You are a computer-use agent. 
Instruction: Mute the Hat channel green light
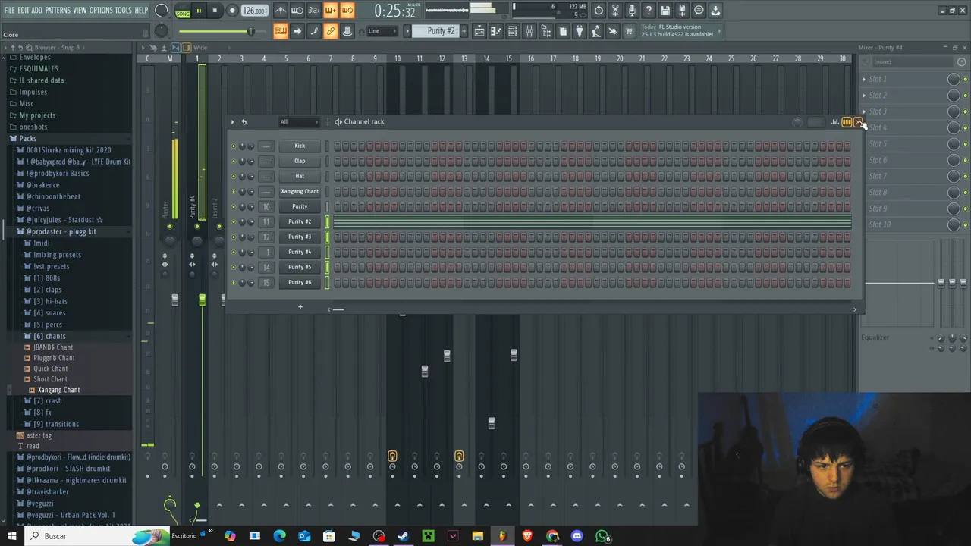(x=234, y=176)
